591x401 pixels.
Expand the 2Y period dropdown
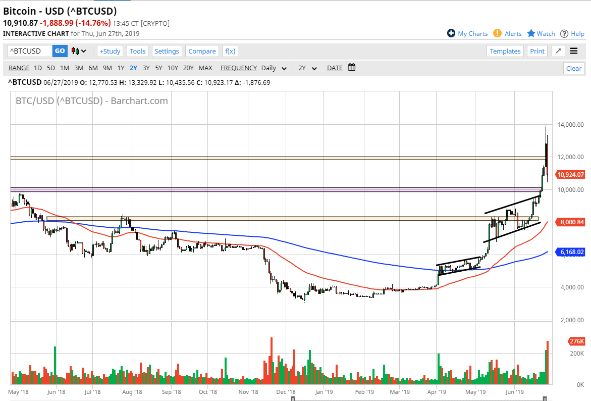point(307,68)
